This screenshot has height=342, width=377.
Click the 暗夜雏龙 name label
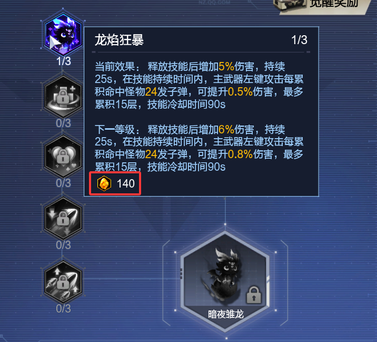click(x=226, y=314)
